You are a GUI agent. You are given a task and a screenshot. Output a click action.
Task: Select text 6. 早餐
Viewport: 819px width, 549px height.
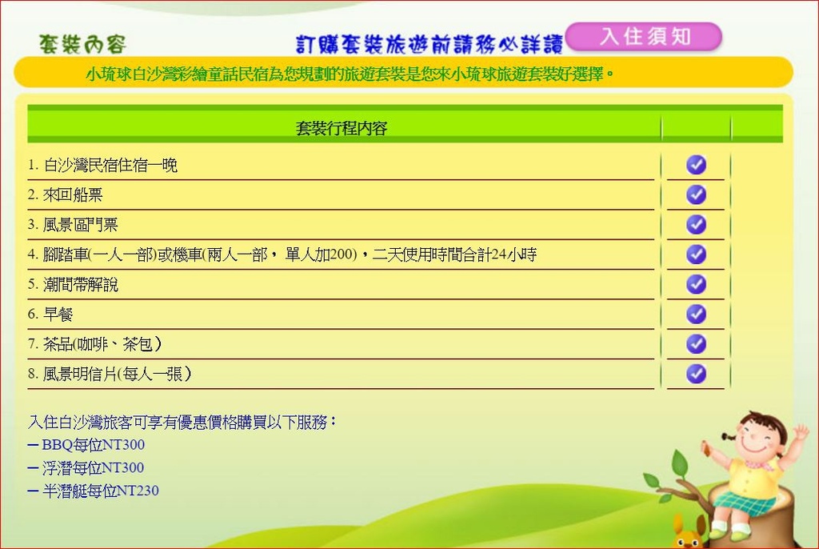tap(50, 315)
